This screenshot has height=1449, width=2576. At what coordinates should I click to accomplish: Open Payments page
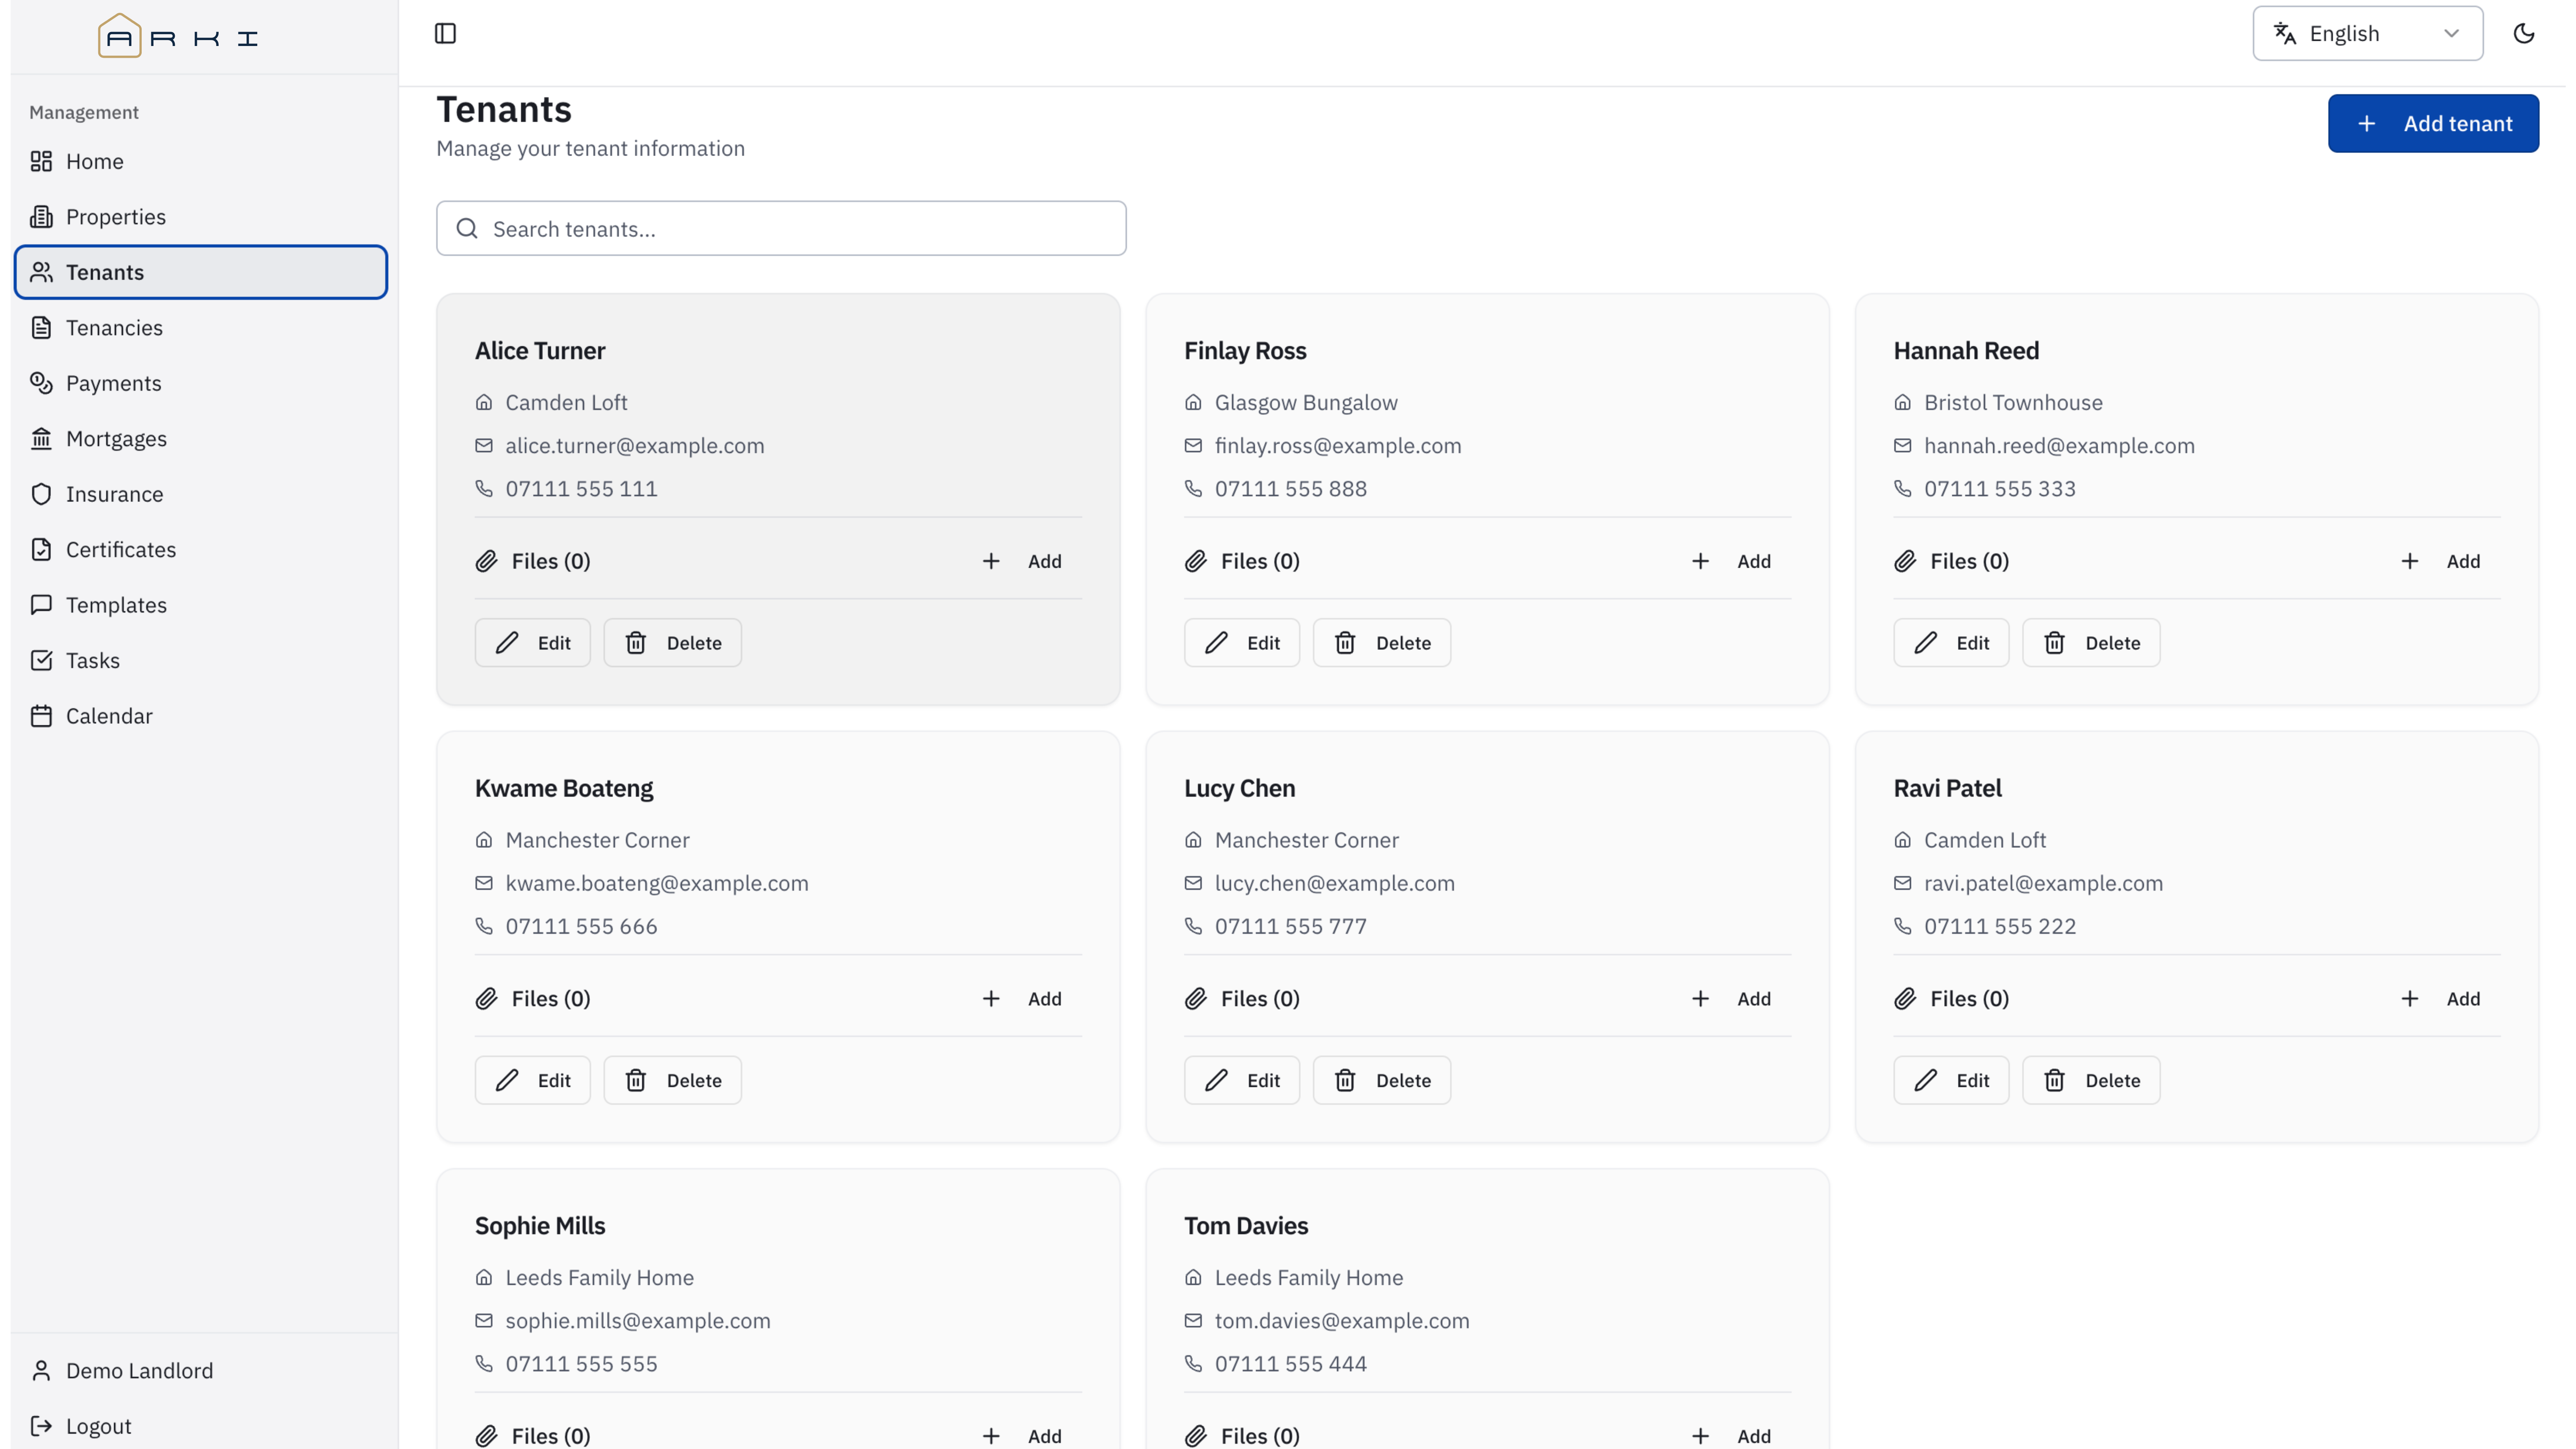coord(200,383)
